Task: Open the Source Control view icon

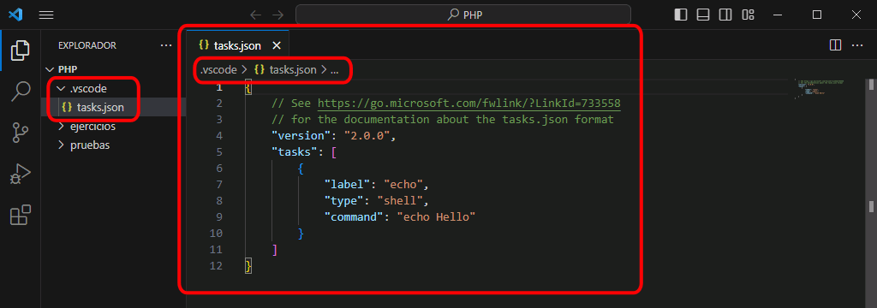Action: 21,133
